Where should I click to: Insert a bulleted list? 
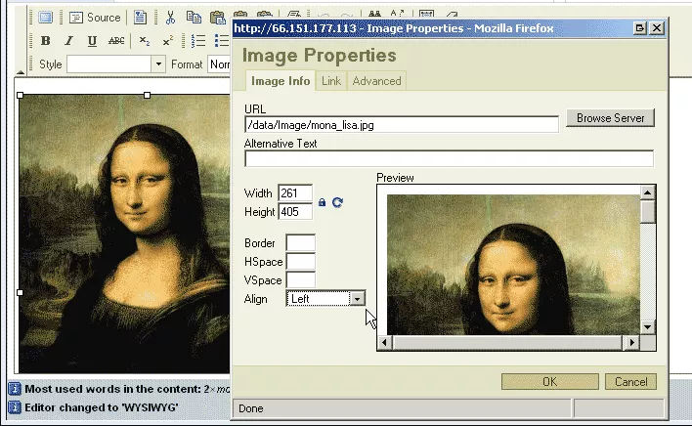(x=222, y=41)
